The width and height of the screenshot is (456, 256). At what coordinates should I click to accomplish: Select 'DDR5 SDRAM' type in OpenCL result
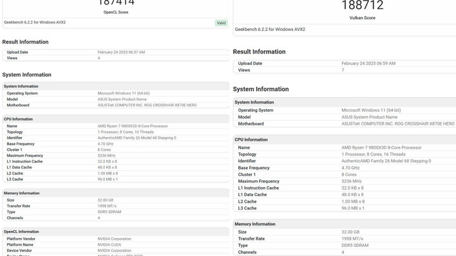pos(109,212)
